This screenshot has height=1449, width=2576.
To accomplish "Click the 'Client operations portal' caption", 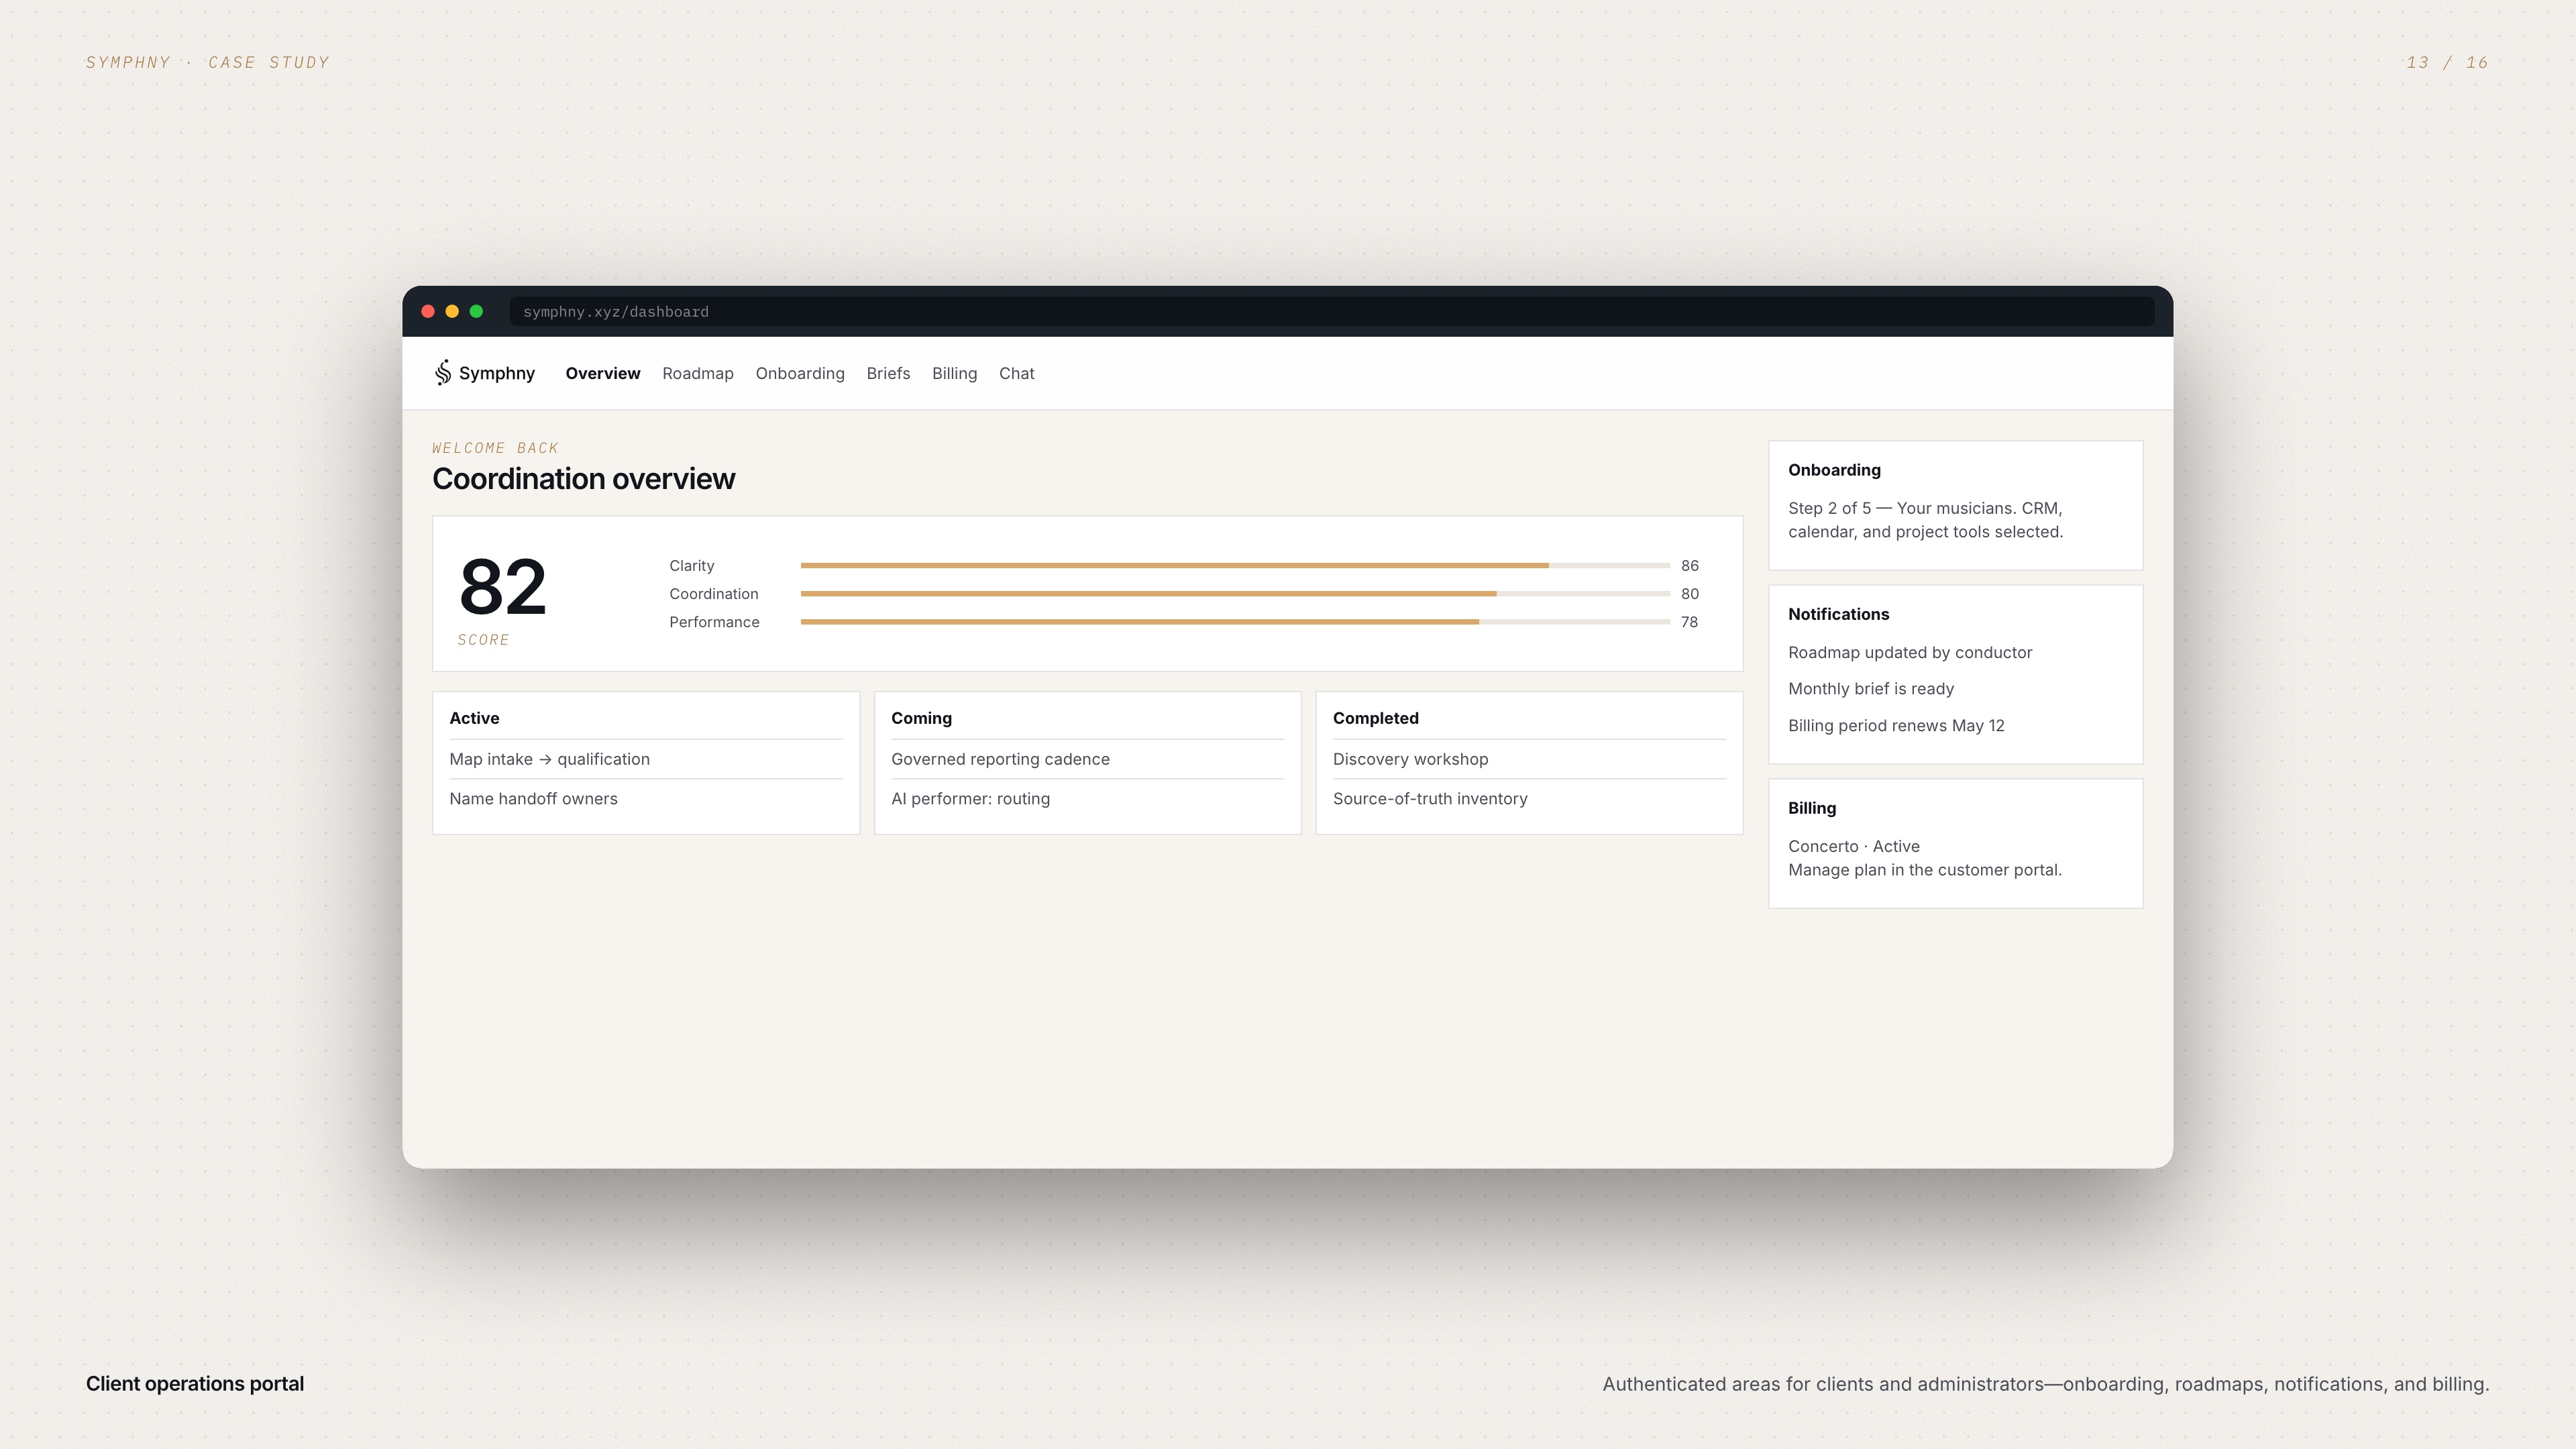I will coord(195,1384).
